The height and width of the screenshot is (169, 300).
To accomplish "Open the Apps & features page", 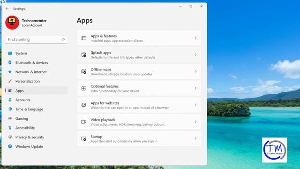I will click(x=139, y=38).
